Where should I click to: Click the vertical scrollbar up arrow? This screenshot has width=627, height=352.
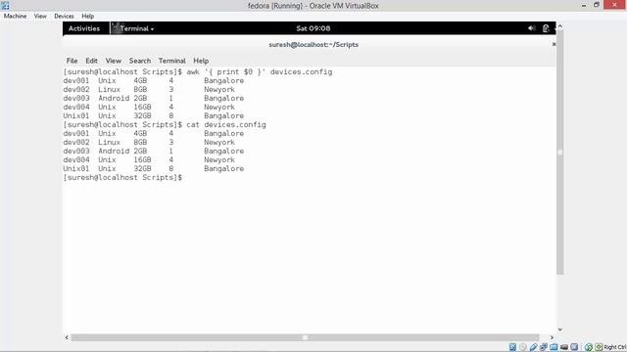point(560,26)
